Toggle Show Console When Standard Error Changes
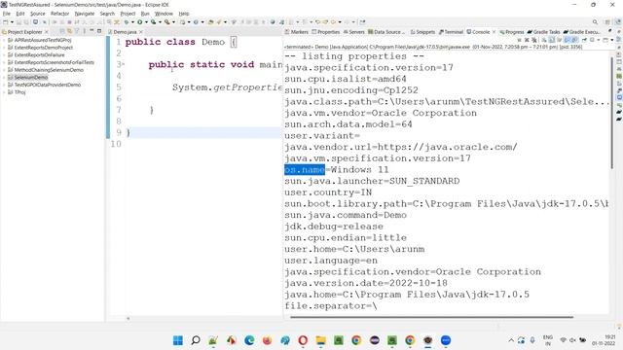The image size is (623, 350). coord(574,40)
